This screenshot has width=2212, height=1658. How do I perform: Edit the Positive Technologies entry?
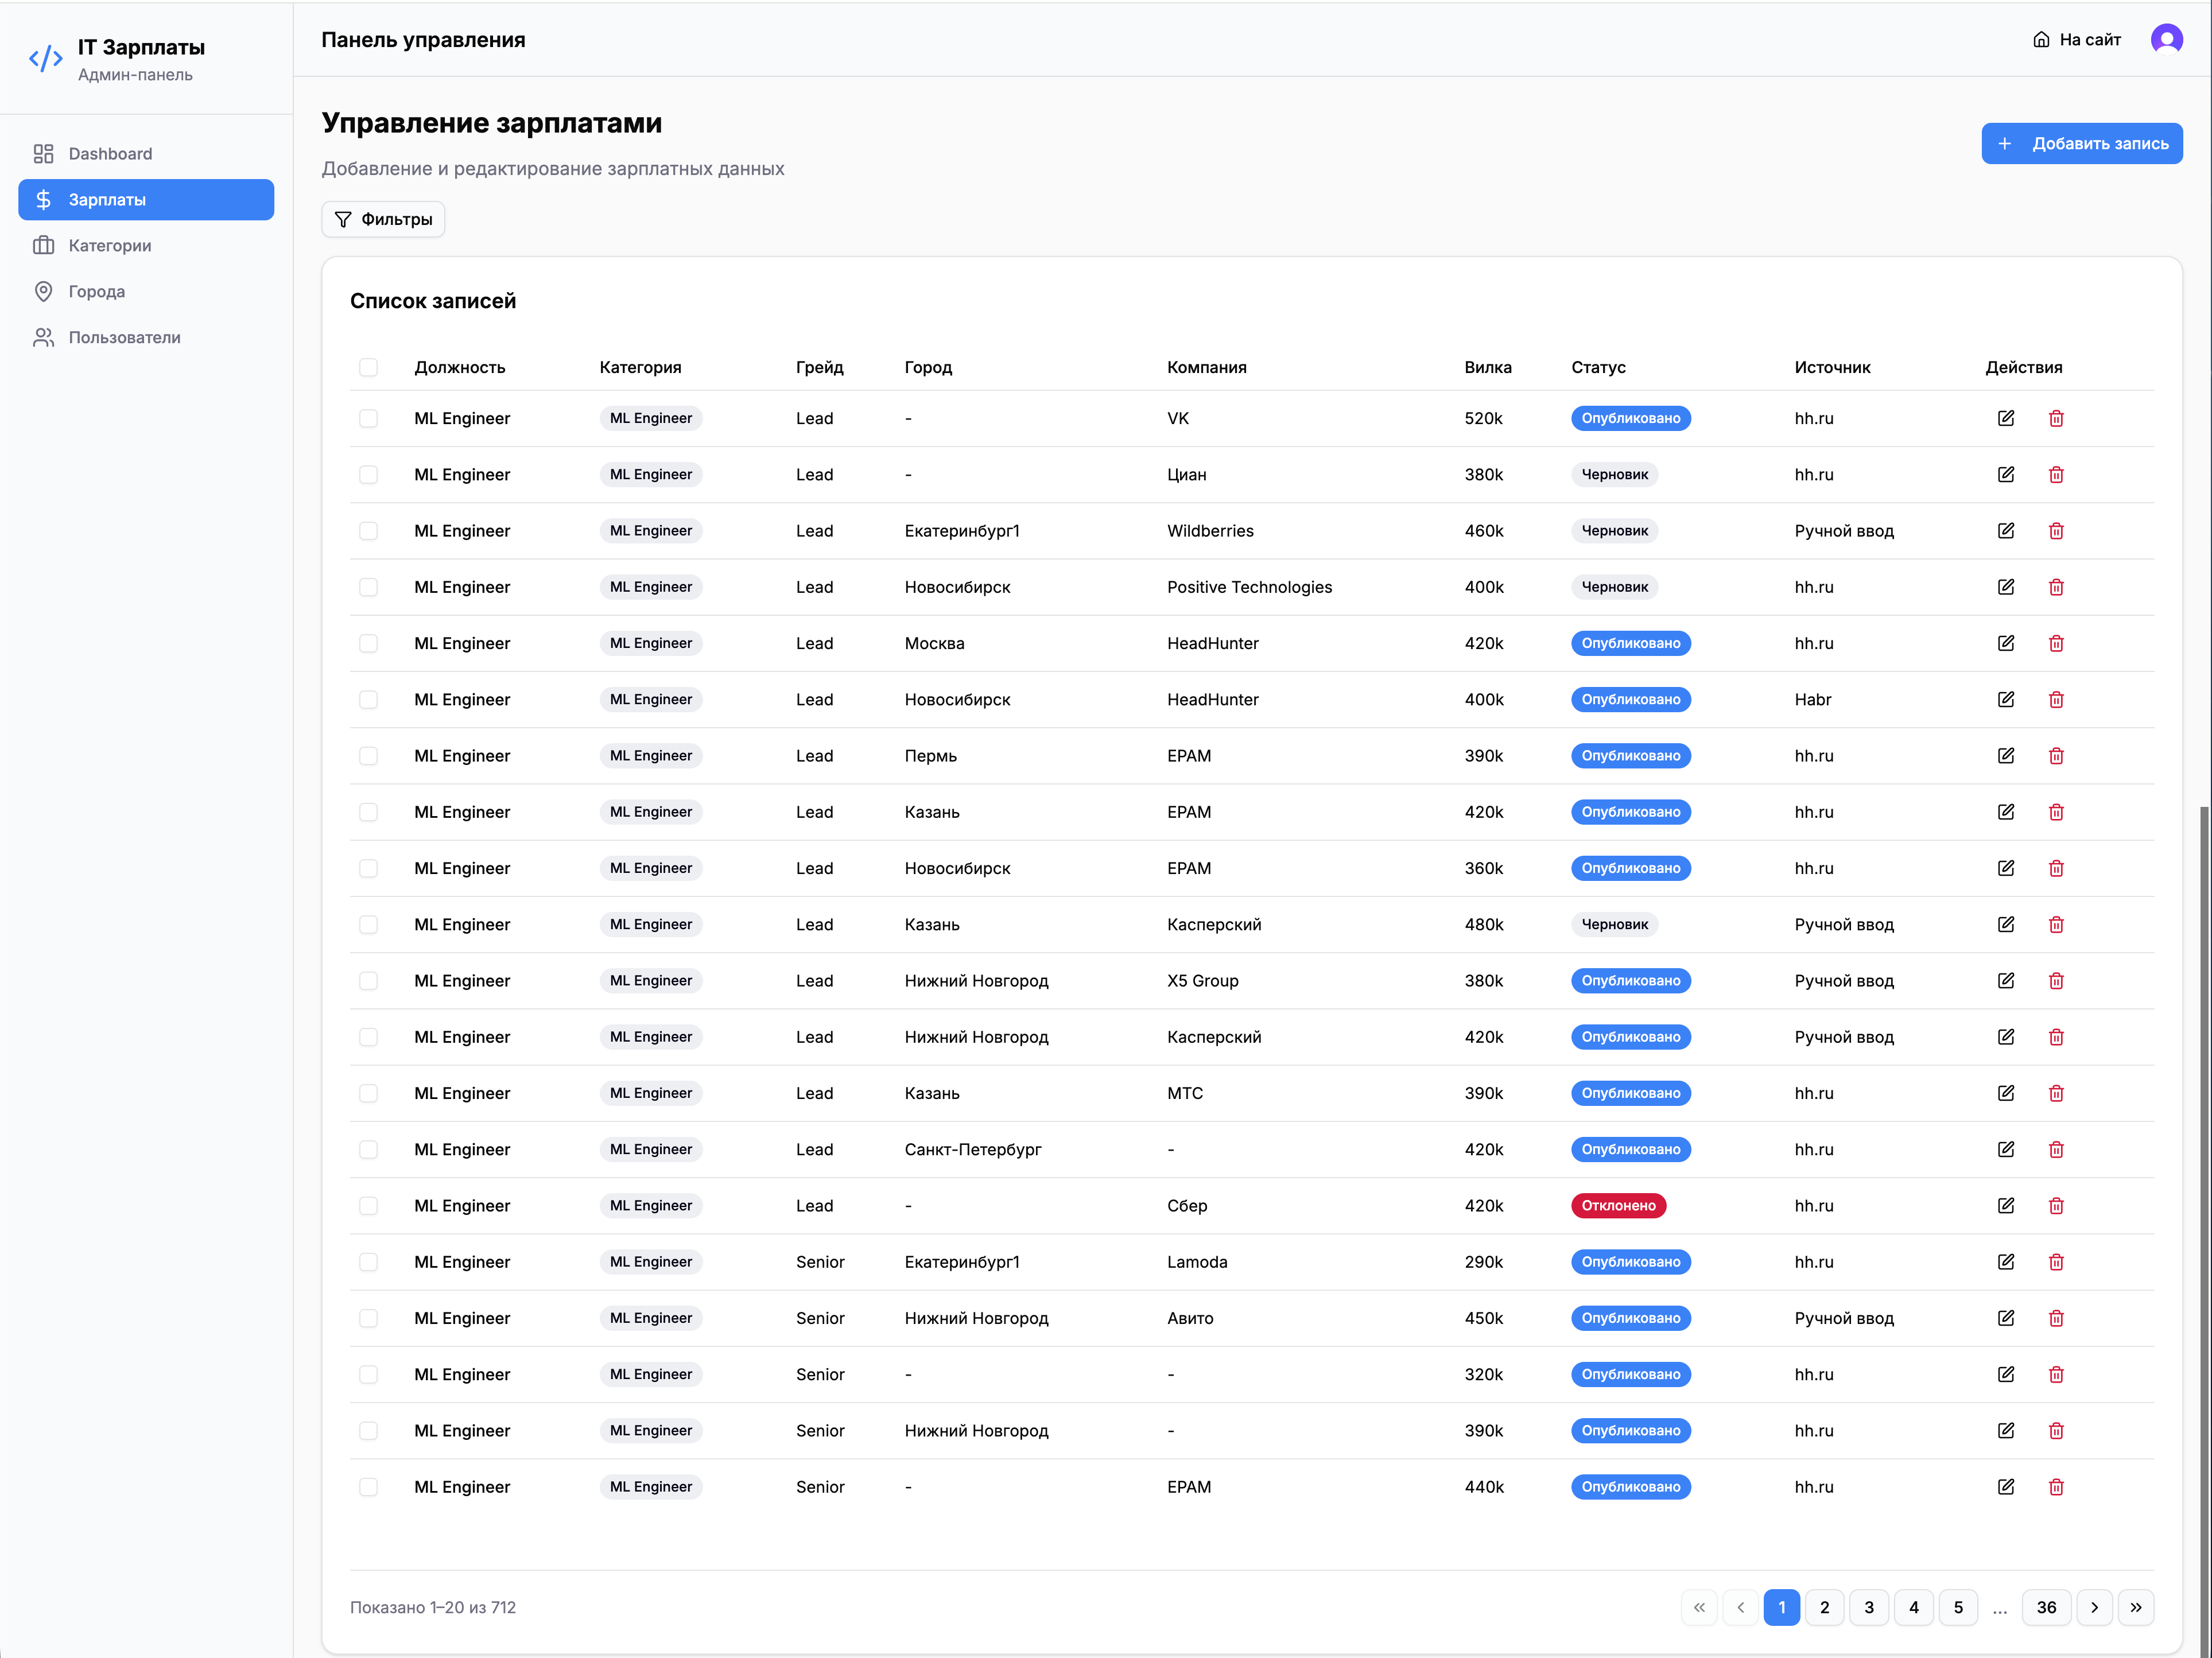click(2005, 587)
